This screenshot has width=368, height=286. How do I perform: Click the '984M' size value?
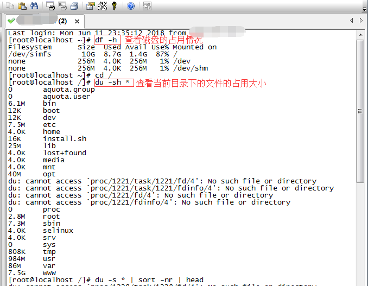pos(17,259)
